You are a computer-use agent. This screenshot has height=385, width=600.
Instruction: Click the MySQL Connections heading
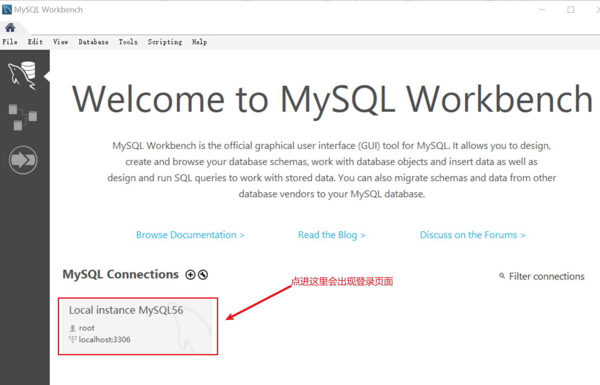(121, 274)
